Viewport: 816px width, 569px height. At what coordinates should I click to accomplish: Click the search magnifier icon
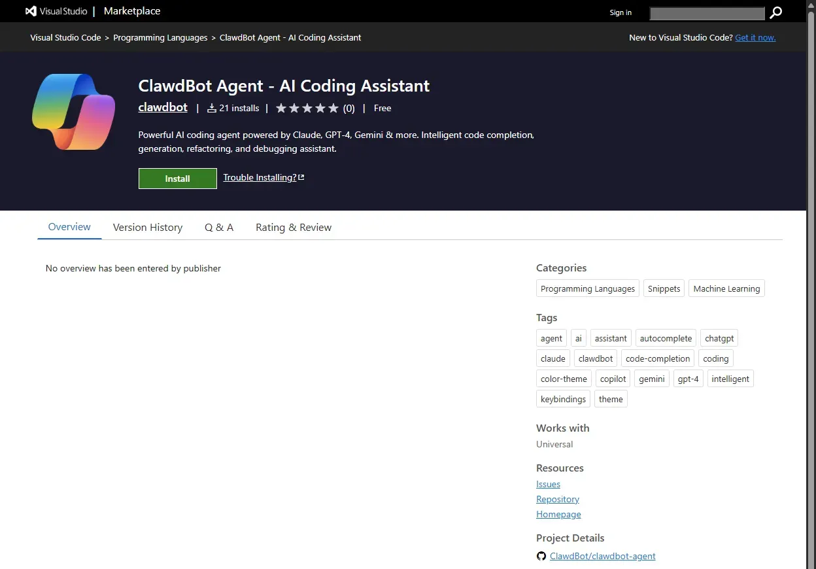point(775,12)
